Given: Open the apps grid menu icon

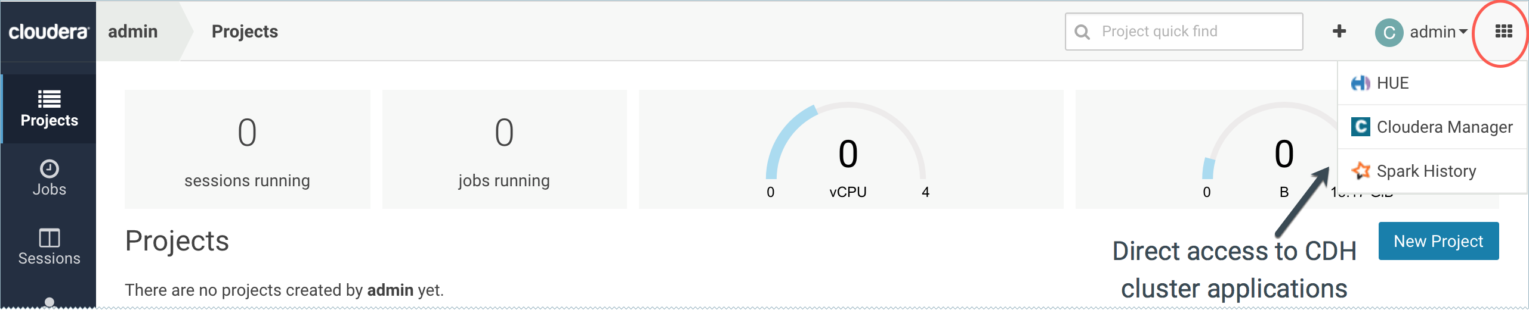Looking at the screenshot, I should click(1503, 32).
